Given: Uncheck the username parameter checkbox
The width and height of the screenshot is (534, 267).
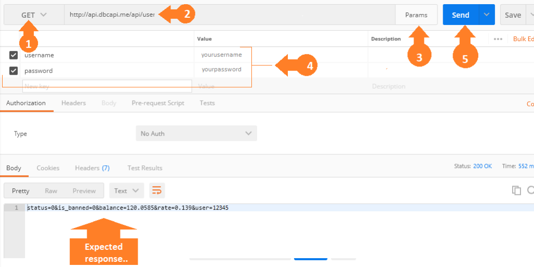Looking at the screenshot, I should [x=14, y=55].
